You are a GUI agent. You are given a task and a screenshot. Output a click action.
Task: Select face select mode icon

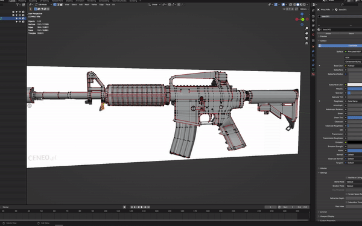pyautogui.click(x=61, y=5)
